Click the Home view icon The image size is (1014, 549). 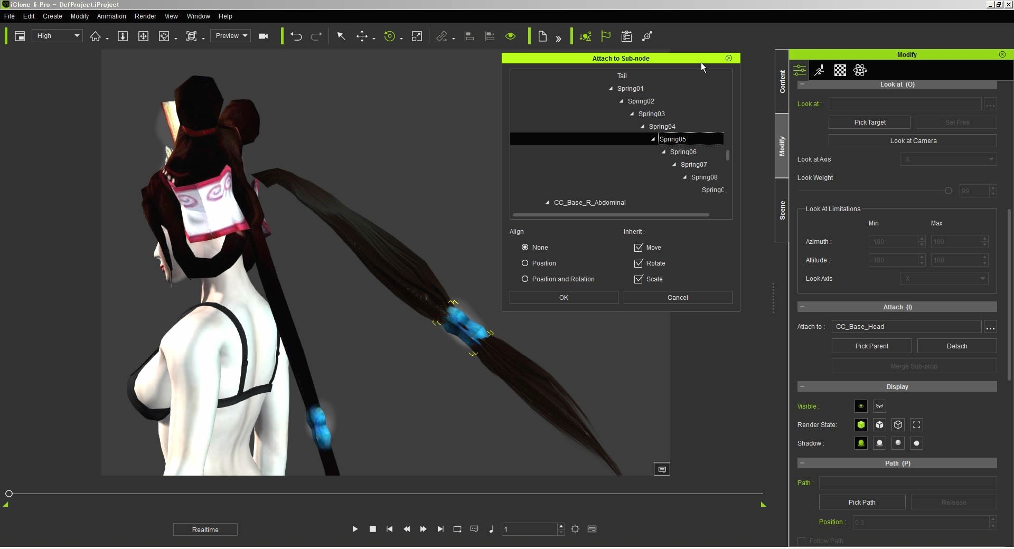tap(95, 36)
